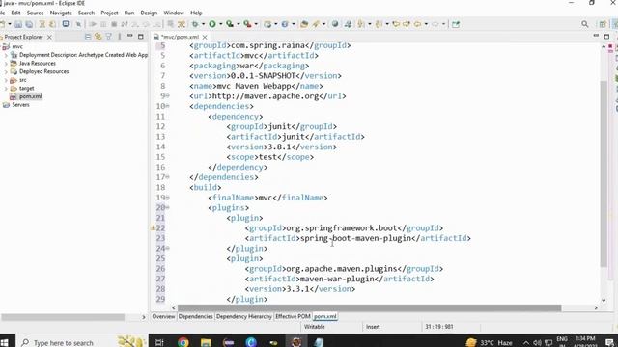Open the External Tools dropdown arrow
The image size is (618, 347).
(256, 24)
